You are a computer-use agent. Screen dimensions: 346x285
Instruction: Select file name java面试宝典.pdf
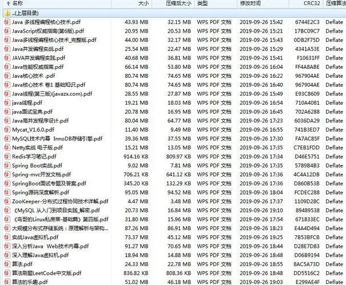tap(32, 112)
